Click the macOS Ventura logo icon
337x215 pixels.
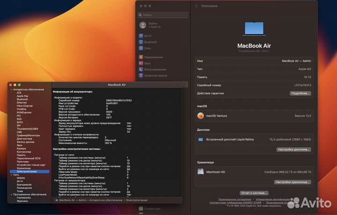pyautogui.click(x=200, y=116)
